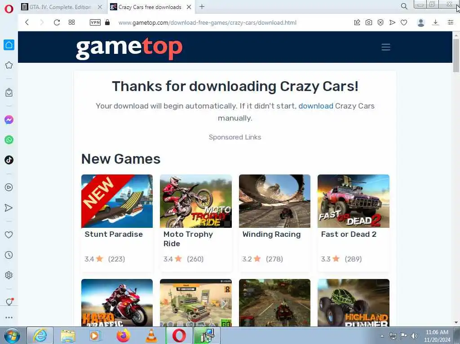Open TikTok in the Opera sidebar
460x344 pixels.
click(x=9, y=160)
